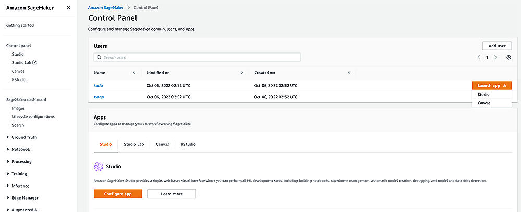Open user tsugo profile link
The width and height of the screenshot is (521, 212).
tap(100, 97)
